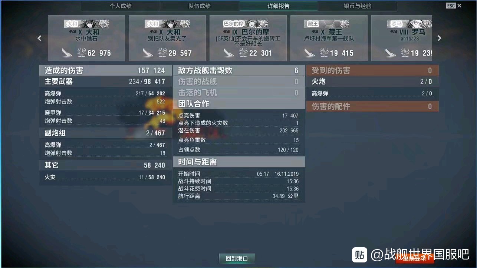
Task: Click ship silhouette icon on 水中礁石 card
Action: [67, 53]
